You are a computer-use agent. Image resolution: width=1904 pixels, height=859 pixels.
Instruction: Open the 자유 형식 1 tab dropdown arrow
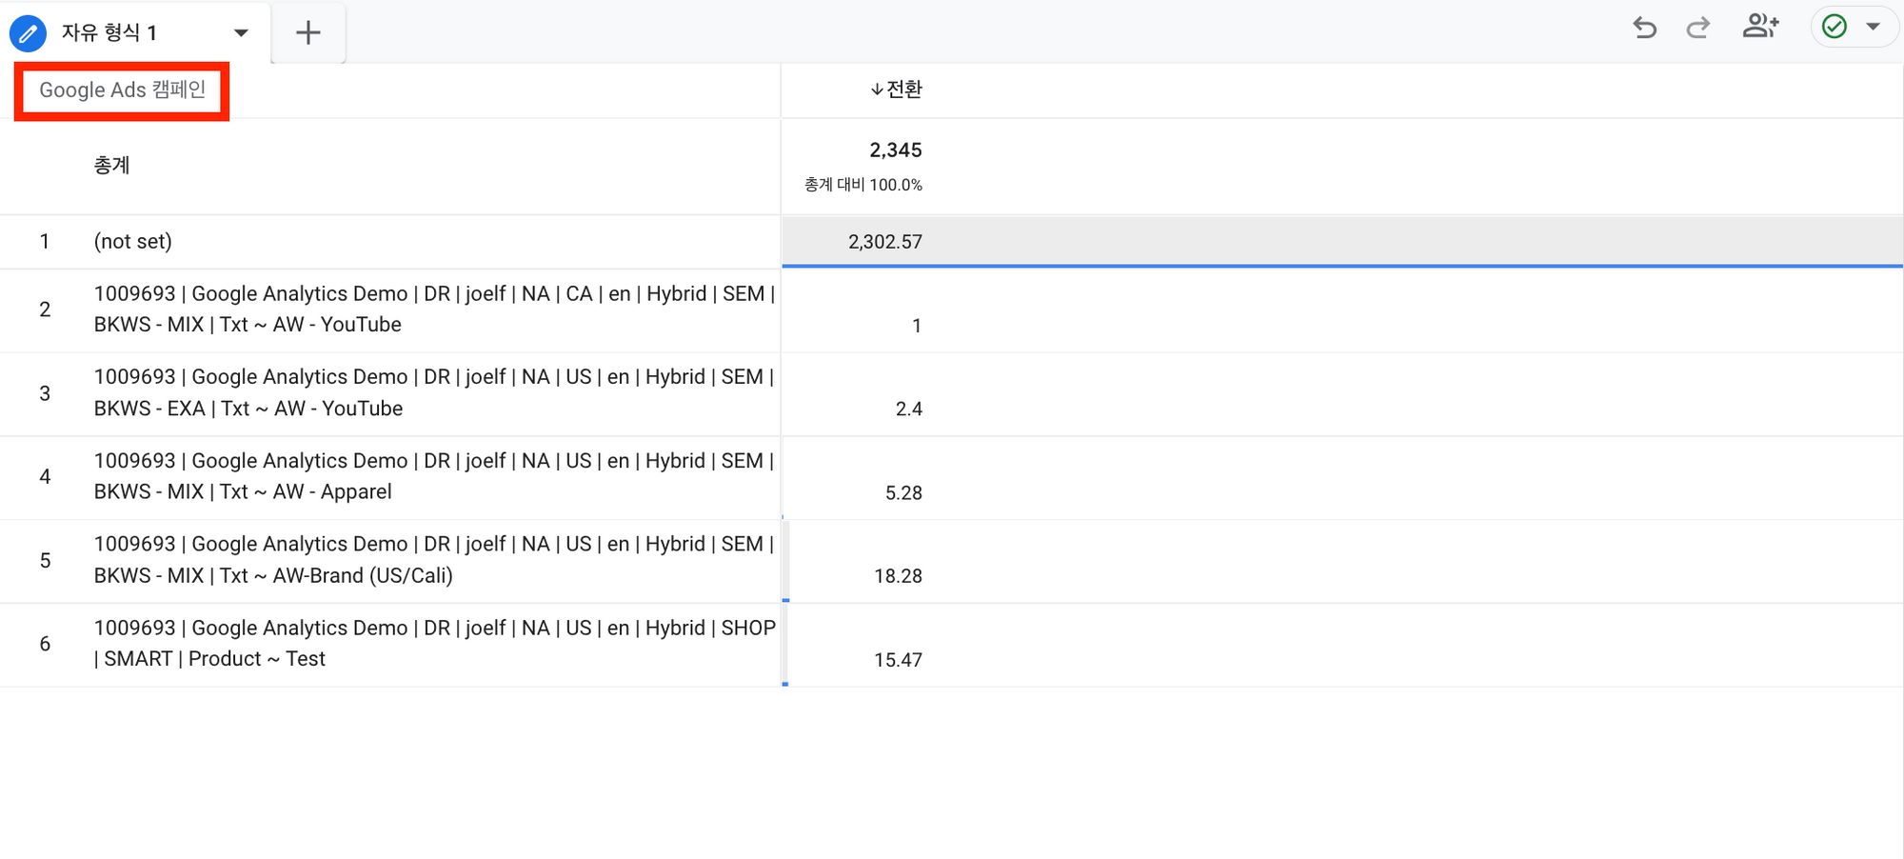coord(241,33)
